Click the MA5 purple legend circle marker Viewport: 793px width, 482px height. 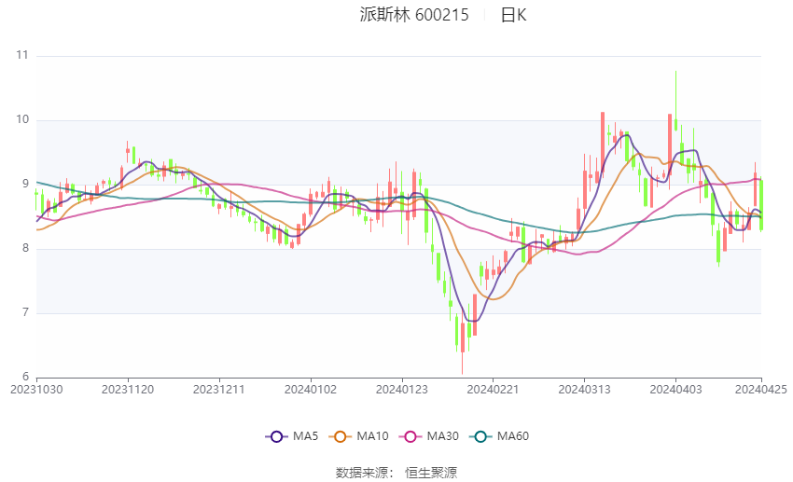275,436
